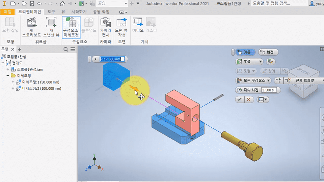324x182 pixels.
Task: Switch to the Tools ribbon tab
Action: 51,12
